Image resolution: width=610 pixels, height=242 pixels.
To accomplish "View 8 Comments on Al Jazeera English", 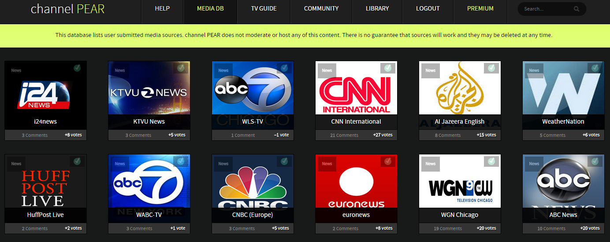I will (448, 135).
